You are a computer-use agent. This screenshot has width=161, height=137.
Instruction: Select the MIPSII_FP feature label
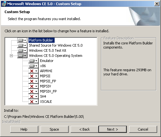48,81
